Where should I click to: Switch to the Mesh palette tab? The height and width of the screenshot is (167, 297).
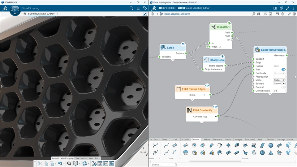click(228, 139)
